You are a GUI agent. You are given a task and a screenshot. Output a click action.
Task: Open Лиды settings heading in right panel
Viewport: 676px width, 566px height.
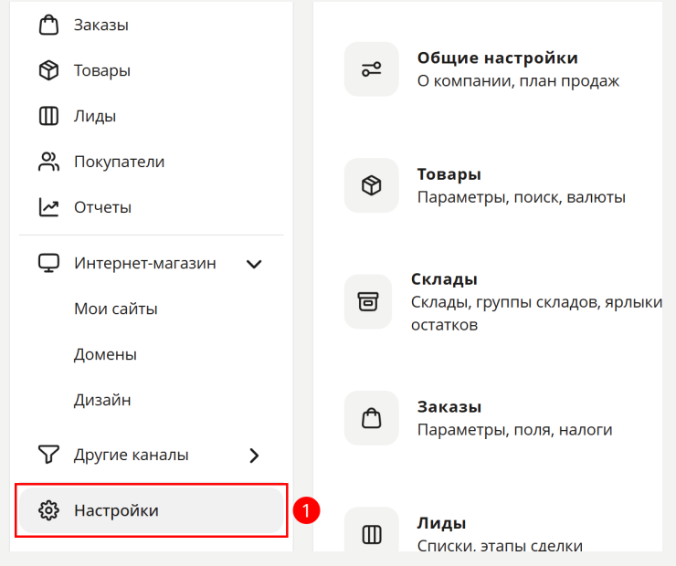click(x=441, y=523)
